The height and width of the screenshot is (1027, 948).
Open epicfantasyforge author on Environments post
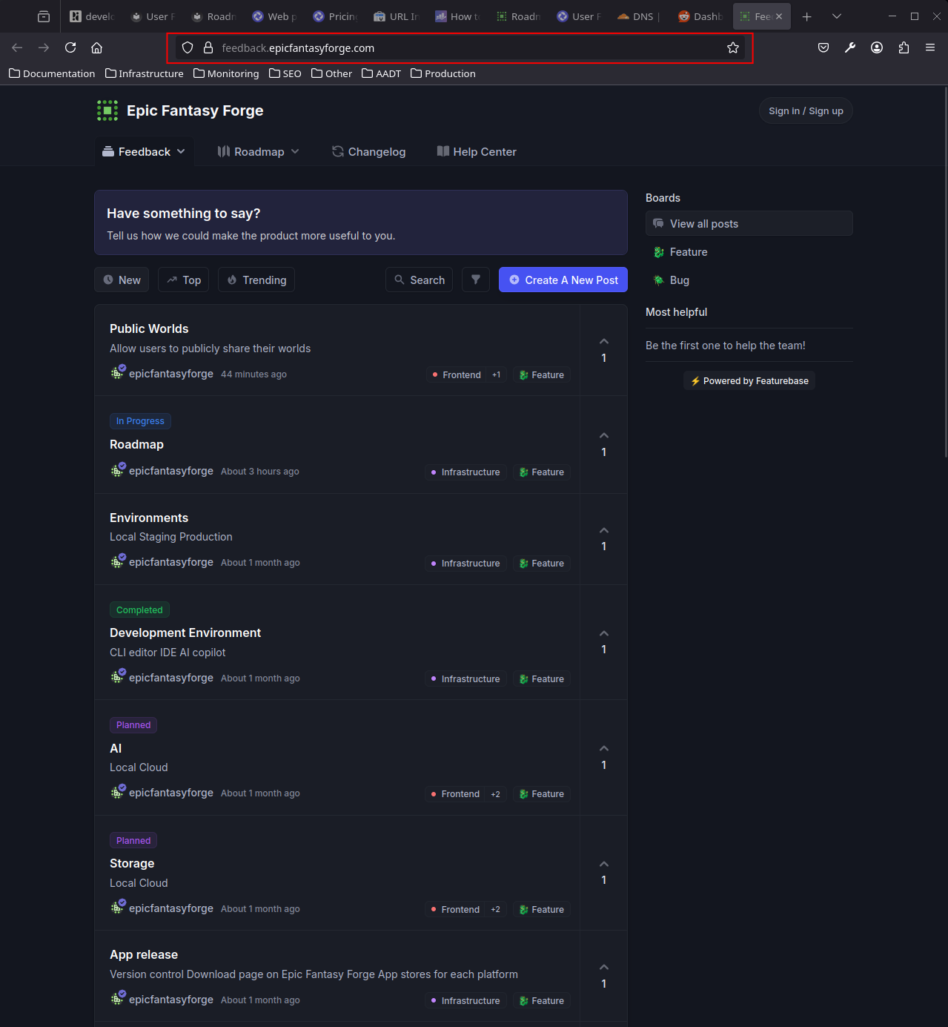(171, 562)
